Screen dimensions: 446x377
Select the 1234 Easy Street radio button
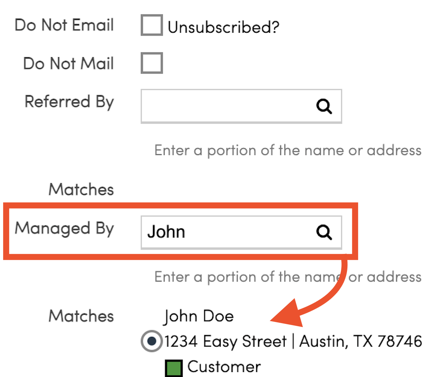pos(152,341)
